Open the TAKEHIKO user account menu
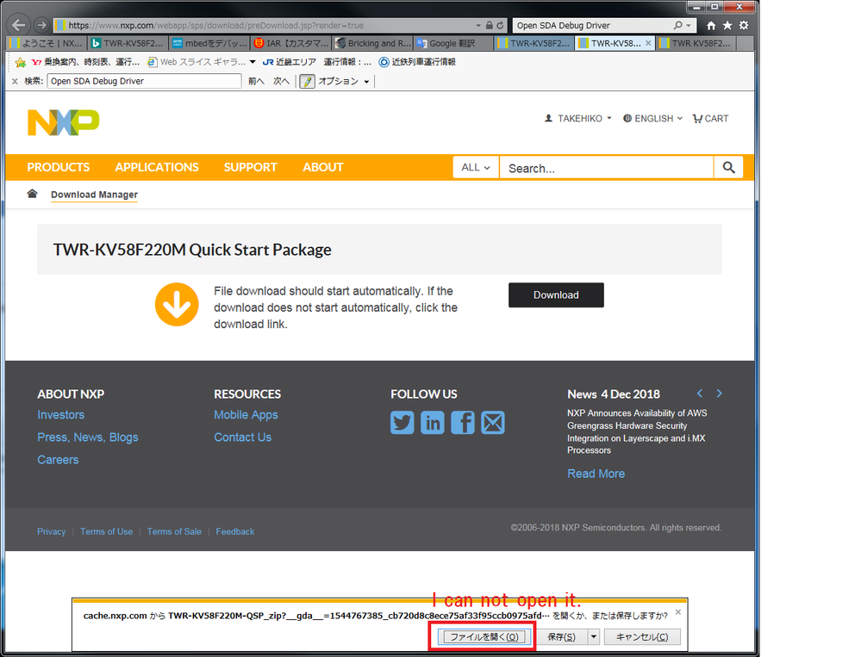Image resolution: width=861 pixels, height=657 pixels. (x=577, y=119)
